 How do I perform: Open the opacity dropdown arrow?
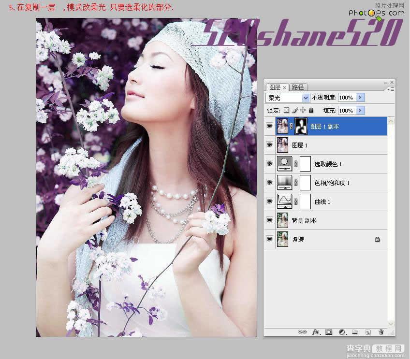(360, 98)
